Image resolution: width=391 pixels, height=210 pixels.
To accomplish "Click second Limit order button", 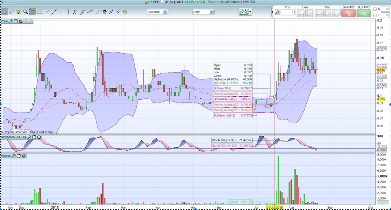I will 309,13.
